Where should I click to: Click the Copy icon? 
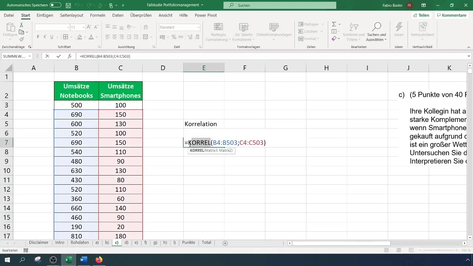coord(21,32)
